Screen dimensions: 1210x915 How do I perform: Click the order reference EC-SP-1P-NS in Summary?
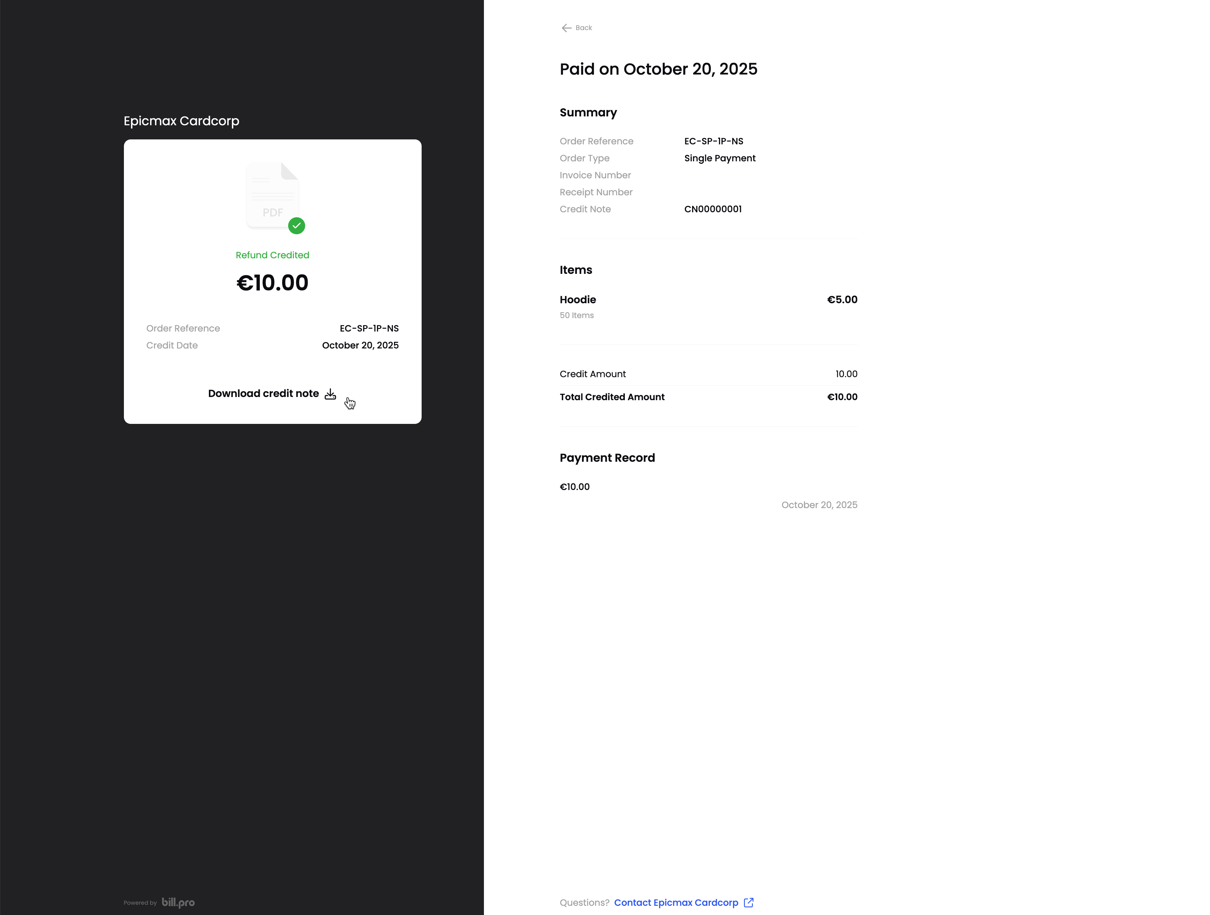(713, 141)
